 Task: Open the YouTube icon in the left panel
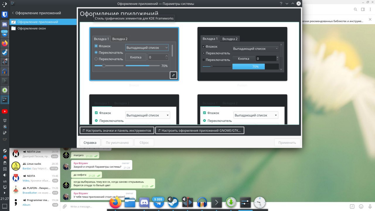(5, 111)
